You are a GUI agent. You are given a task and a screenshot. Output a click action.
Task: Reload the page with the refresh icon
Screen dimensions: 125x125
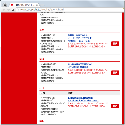13,10
